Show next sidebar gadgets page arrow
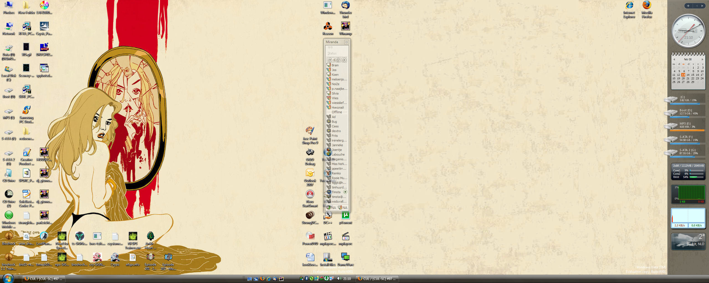The image size is (709, 283). click(702, 6)
